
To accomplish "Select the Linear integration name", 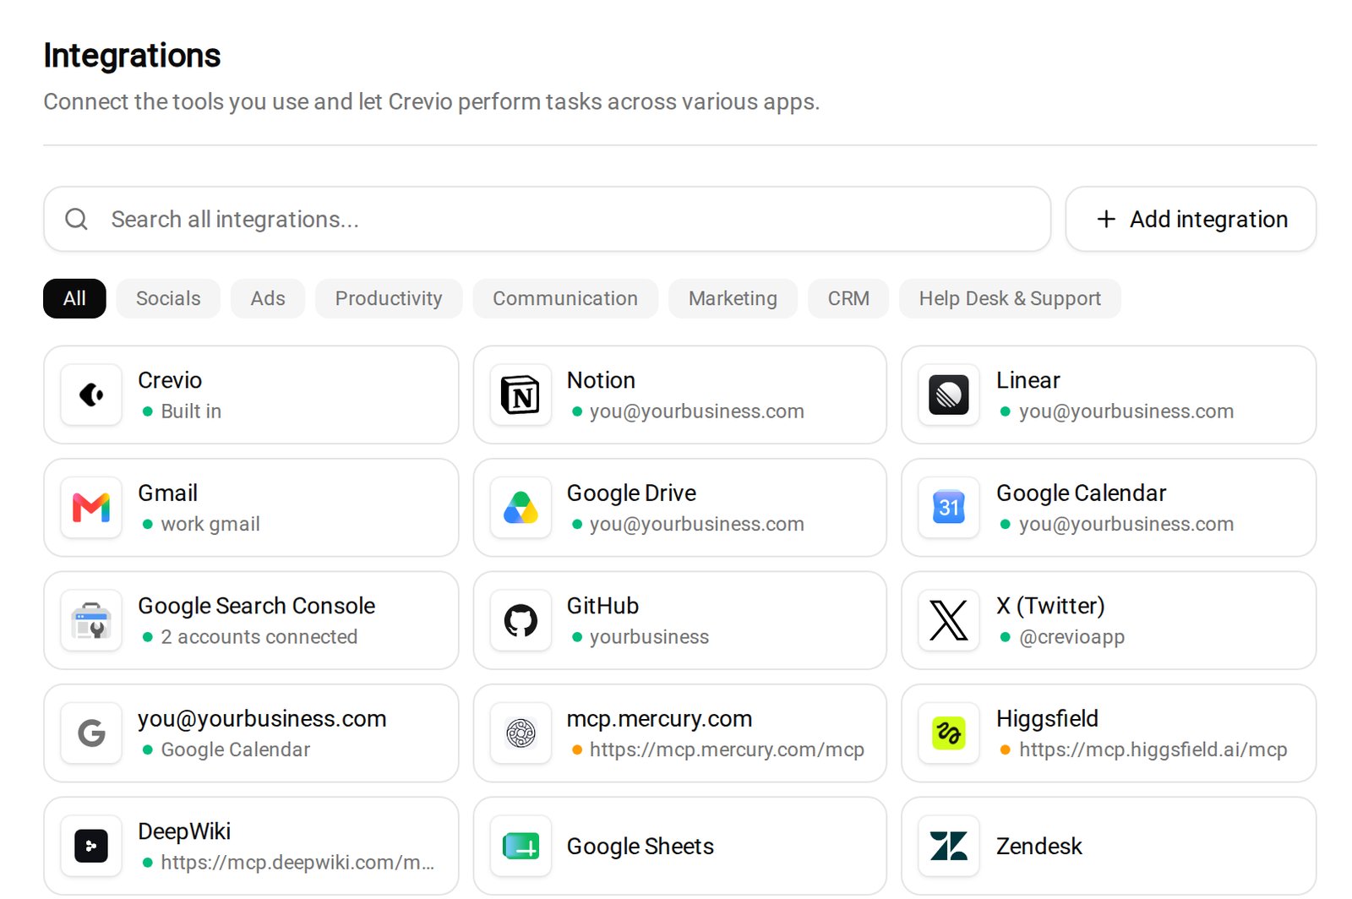I will click(1028, 380).
